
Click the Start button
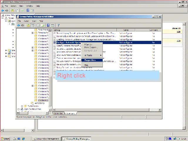click(5, 139)
